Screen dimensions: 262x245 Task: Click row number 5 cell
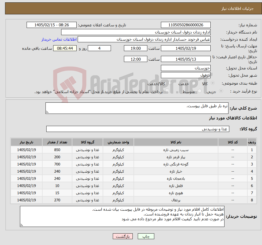[x=252, y=179]
